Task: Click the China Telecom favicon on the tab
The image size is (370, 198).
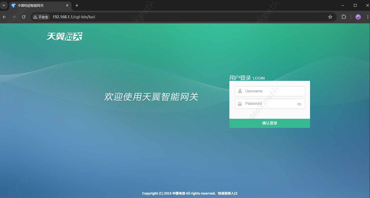Action: point(13,5)
